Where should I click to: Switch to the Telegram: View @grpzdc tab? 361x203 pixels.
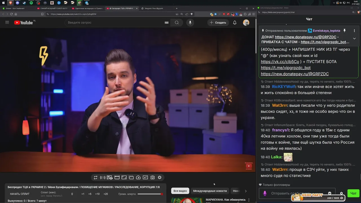154,8
